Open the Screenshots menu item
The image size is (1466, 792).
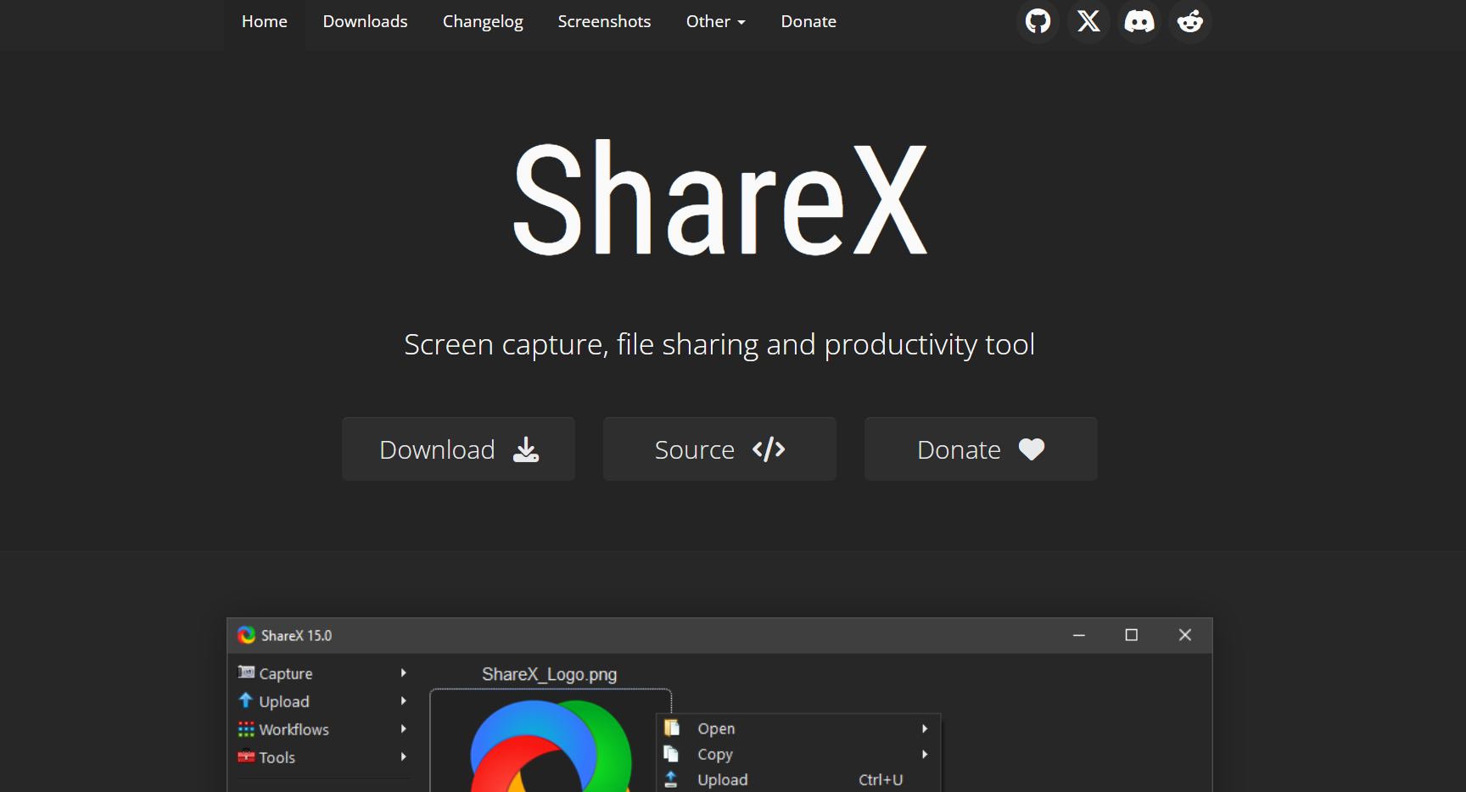[604, 21]
